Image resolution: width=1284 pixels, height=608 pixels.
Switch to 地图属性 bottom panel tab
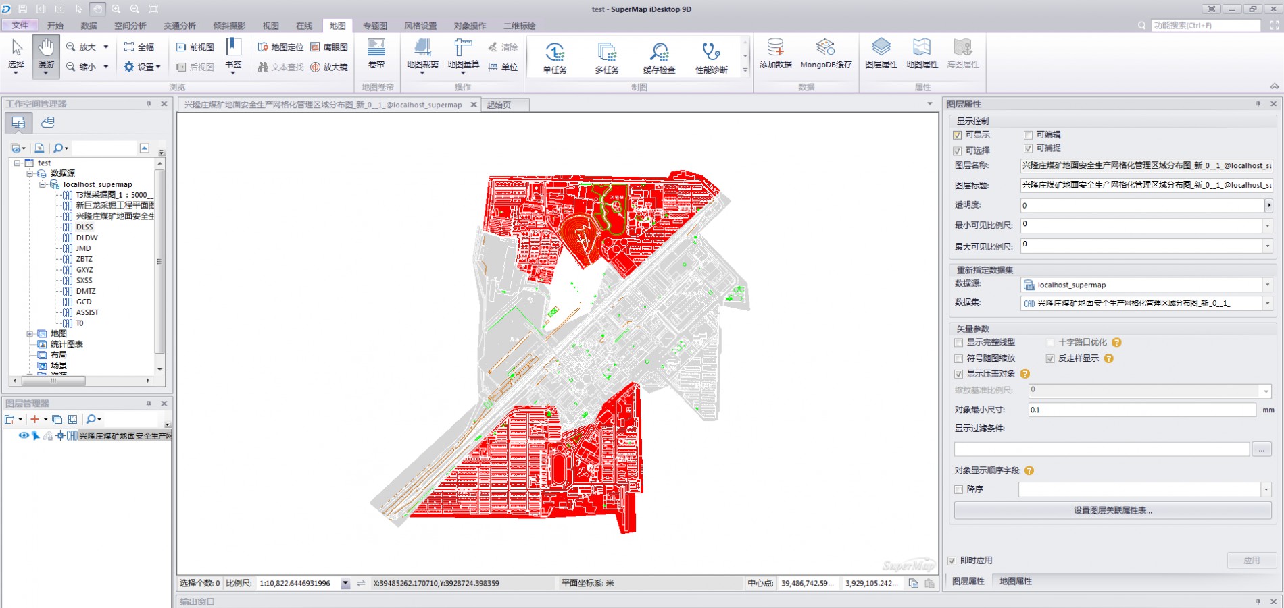pyautogui.click(x=1016, y=581)
